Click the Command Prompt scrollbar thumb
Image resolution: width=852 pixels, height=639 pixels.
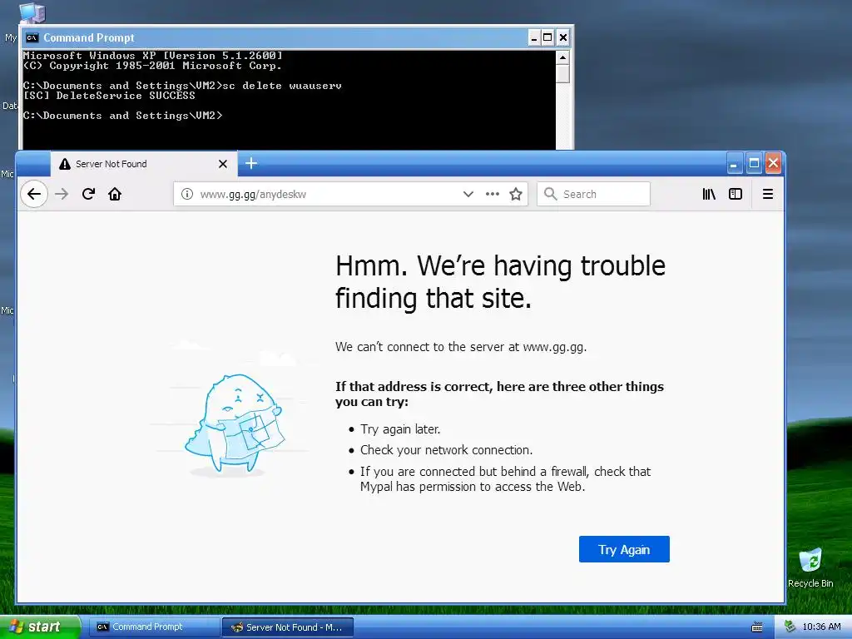[x=562, y=73]
